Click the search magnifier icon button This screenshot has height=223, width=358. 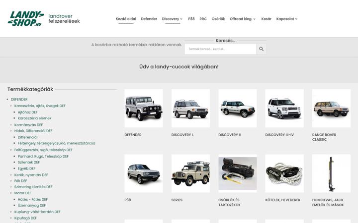[261, 49]
